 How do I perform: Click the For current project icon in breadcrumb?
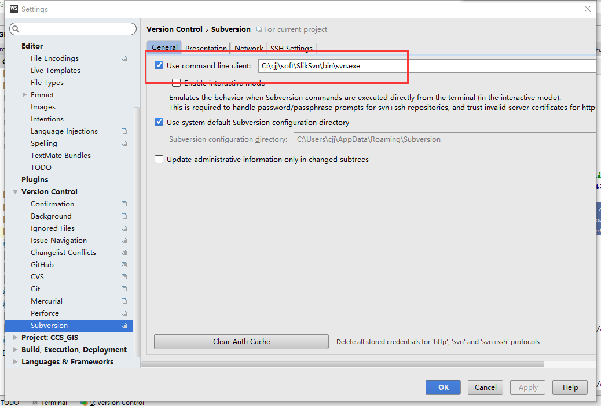coord(259,29)
